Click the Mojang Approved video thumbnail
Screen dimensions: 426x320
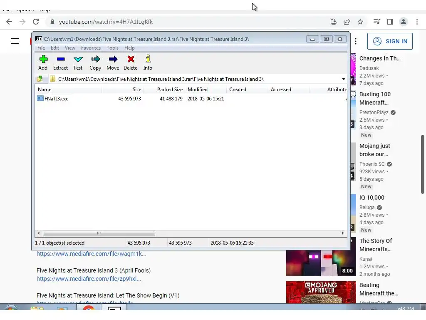(x=321, y=292)
